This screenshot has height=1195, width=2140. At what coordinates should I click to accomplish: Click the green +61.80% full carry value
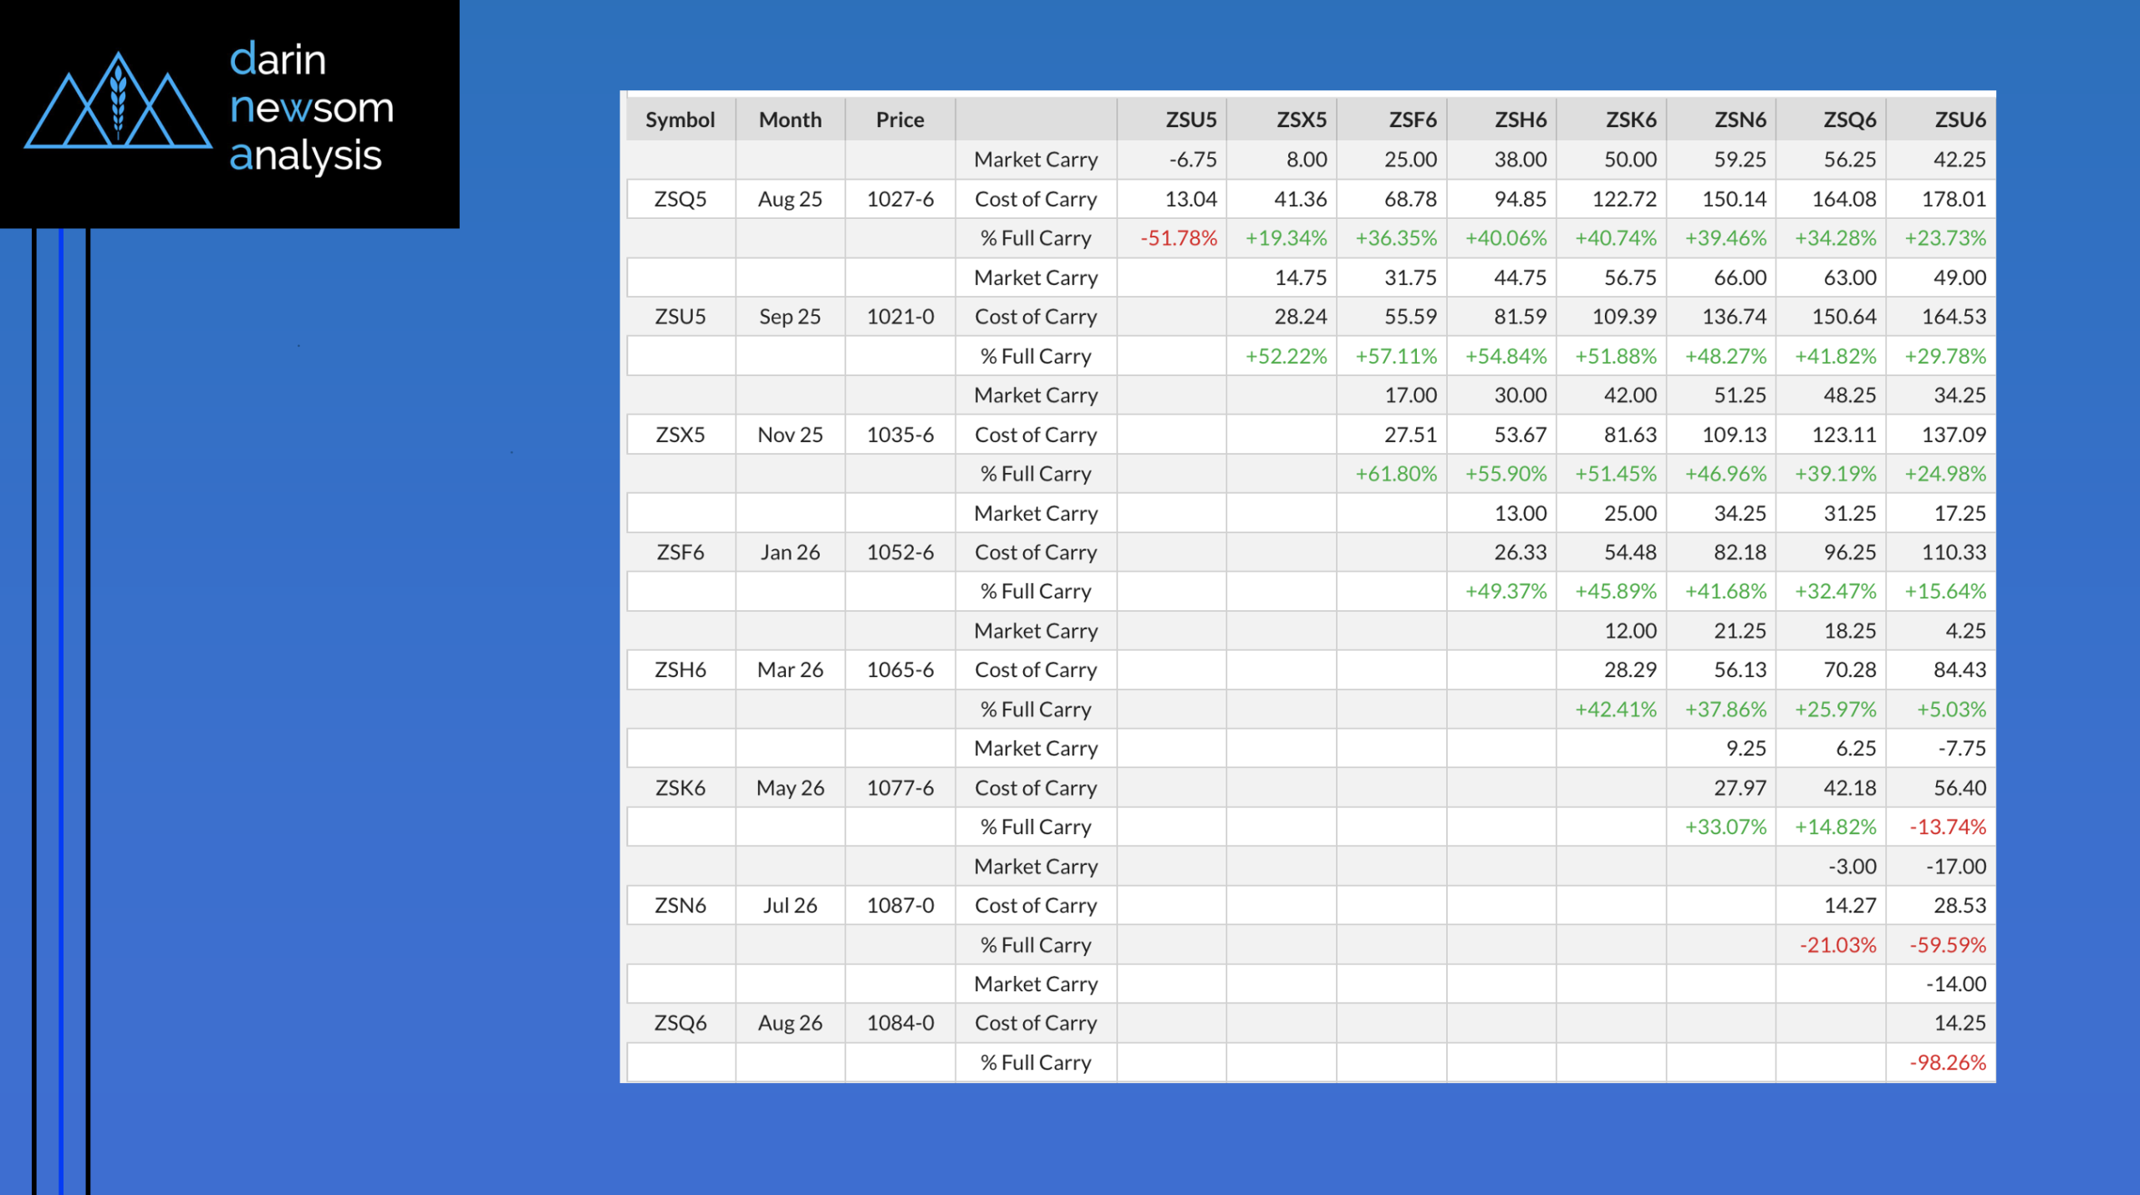pos(1395,475)
